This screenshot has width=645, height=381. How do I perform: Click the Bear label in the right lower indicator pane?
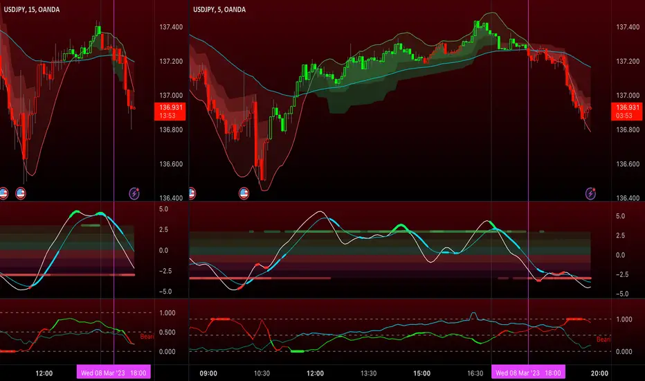603,339
